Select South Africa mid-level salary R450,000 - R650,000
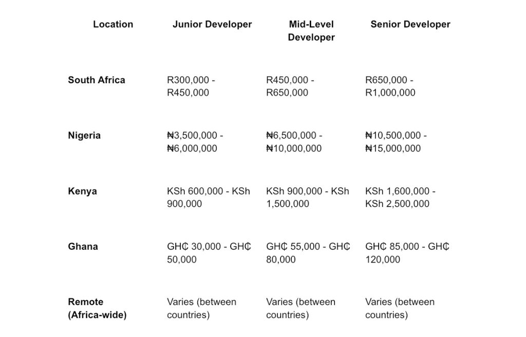The height and width of the screenshot is (337, 526). [290, 86]
